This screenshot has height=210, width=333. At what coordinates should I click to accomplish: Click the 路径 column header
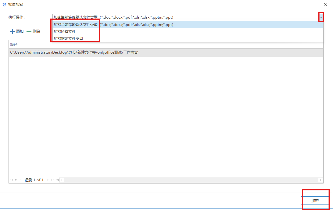coord(14,44)
